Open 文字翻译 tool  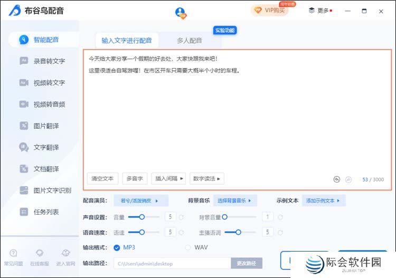pos(46,147)
